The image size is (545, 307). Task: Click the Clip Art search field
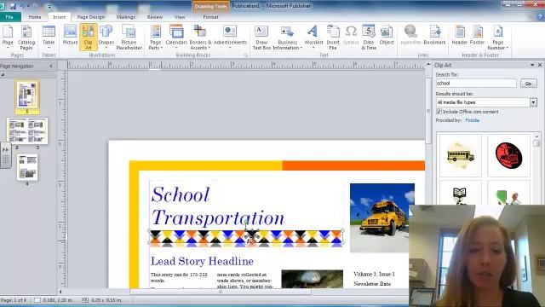tap(476, 84)
